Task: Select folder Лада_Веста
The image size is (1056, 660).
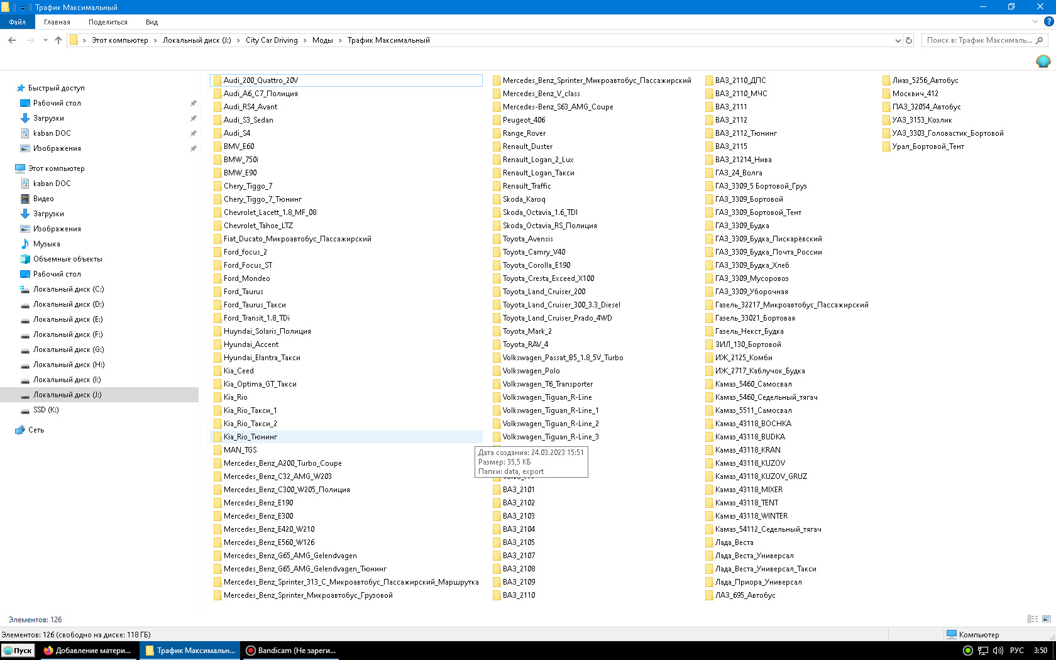Action: click(734, 542)
